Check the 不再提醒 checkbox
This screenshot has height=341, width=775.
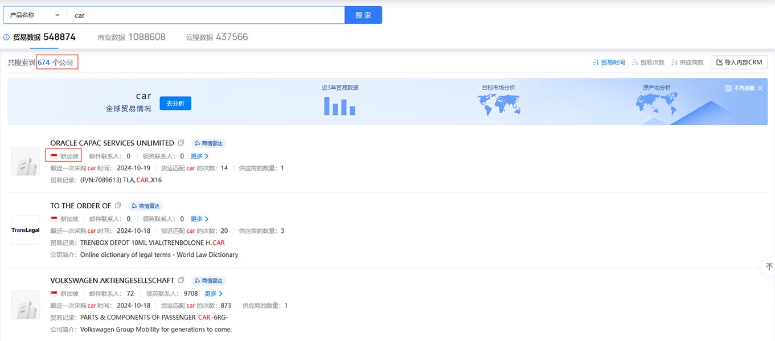pos(728,88)
